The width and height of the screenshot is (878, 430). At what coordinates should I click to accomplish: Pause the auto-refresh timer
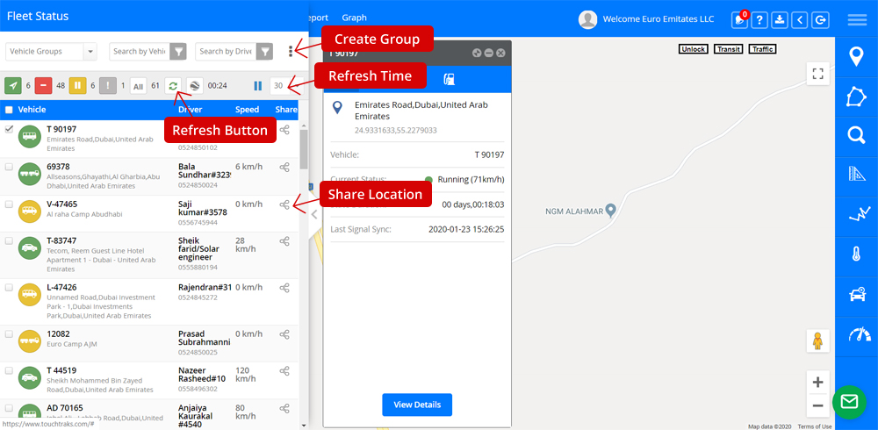tap(258, 85)
